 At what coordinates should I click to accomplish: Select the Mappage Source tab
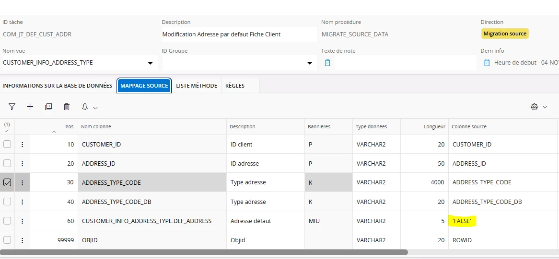pos(144,86)
